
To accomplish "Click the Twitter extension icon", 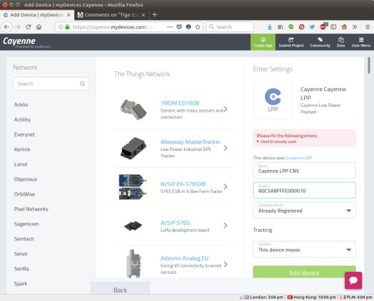I will click(x=312, y=27).
